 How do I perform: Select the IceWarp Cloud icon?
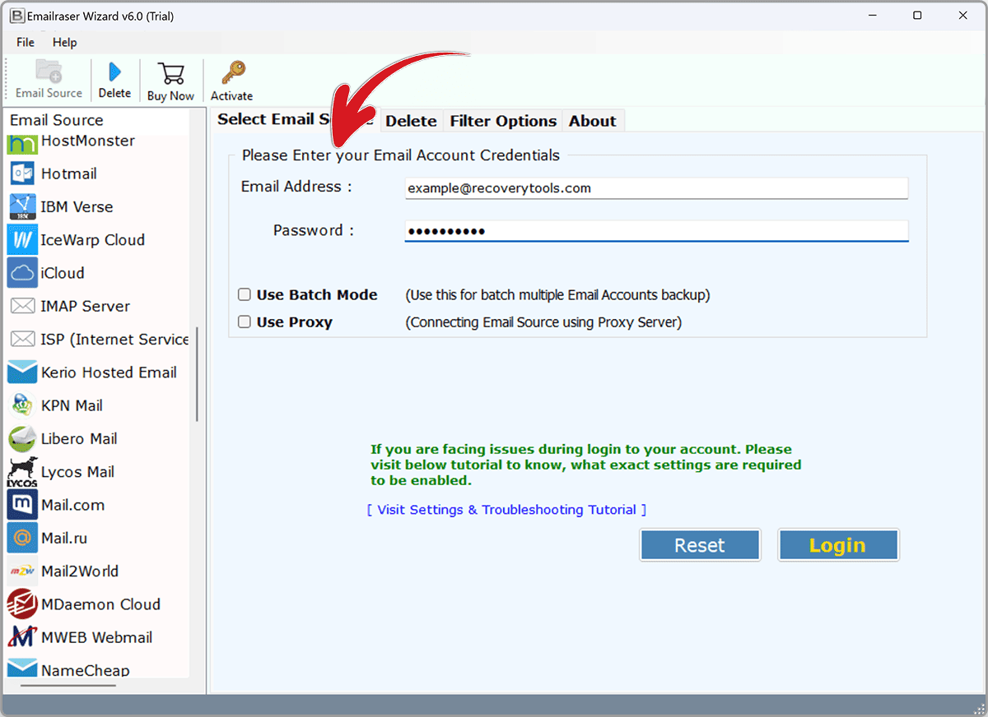pos(21,240)
